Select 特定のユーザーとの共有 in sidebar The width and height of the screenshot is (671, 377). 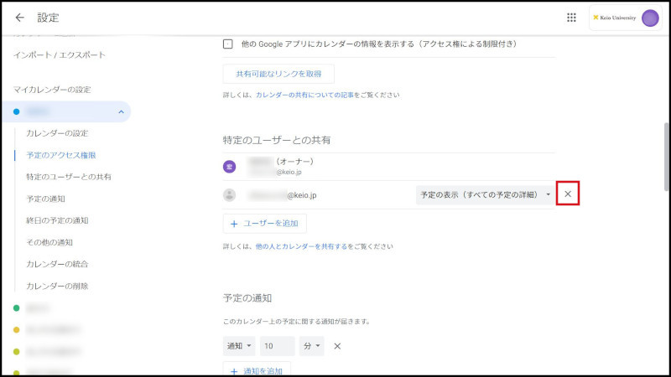pos(69,177)
